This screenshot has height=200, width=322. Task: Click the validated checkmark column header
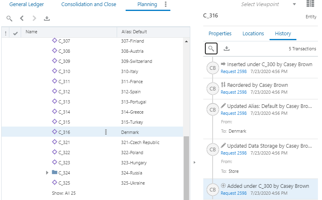coord(15,32)
